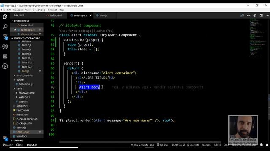Open the Manage gear icon

pyautogui.click(x=5, y=138)
